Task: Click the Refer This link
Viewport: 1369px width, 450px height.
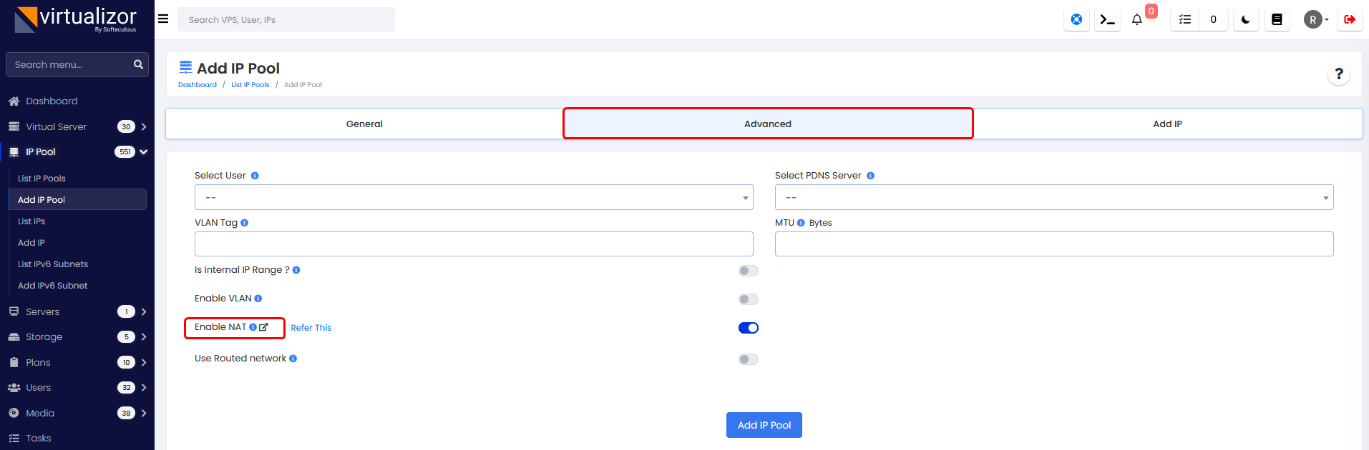Action: 311,328
